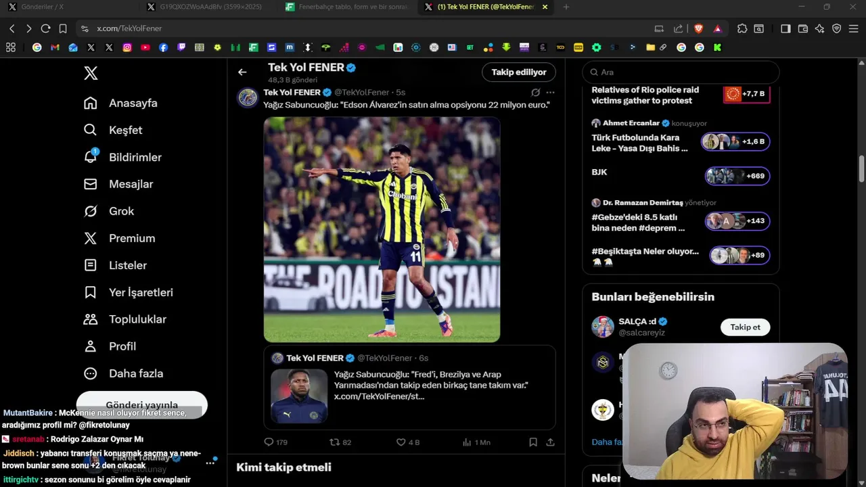Open Mesajlar in the sidebar
Screen dimensions: 866x487
click(118, 184)
